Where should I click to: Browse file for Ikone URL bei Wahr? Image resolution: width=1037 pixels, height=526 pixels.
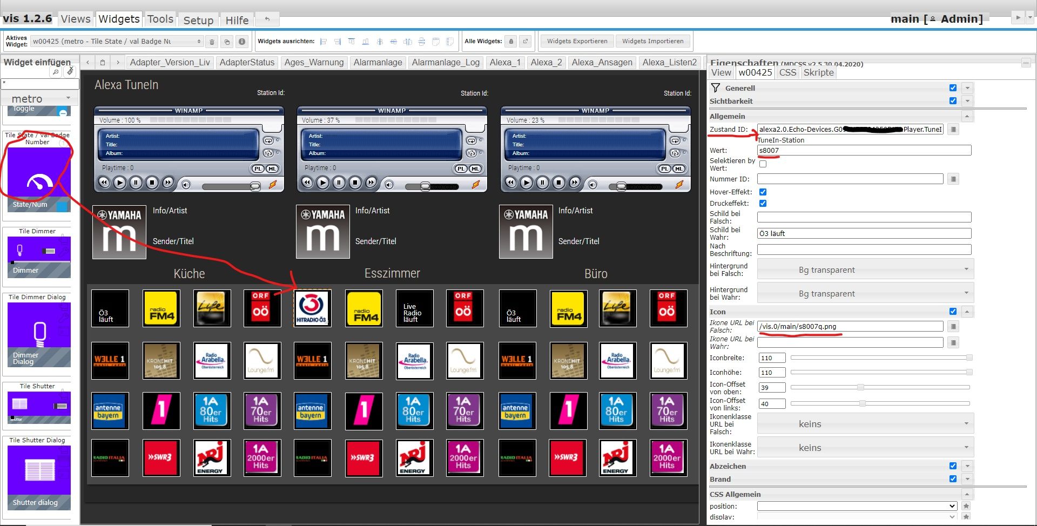[x=953, y=342]
